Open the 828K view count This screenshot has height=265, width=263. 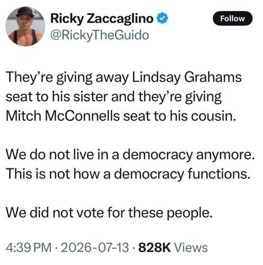[154, 248]
